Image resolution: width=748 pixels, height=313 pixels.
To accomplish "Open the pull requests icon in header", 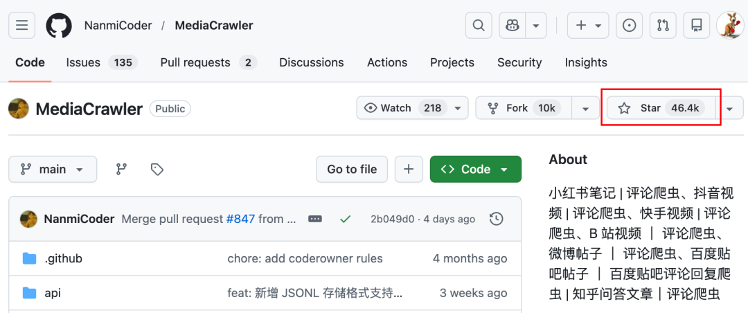I will [663, 26].
